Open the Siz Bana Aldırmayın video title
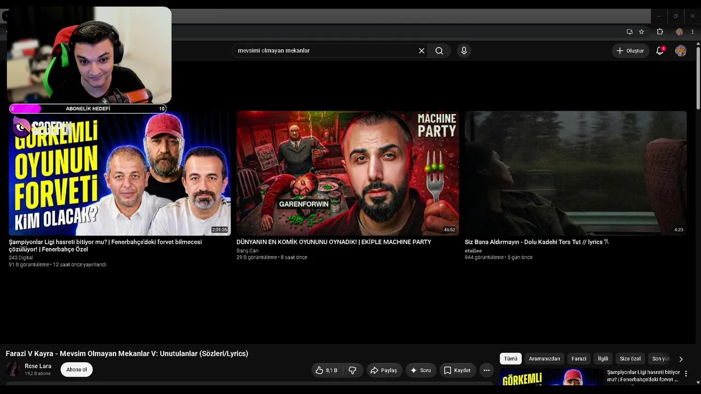 pyautogui.click(x=537, y=242)
